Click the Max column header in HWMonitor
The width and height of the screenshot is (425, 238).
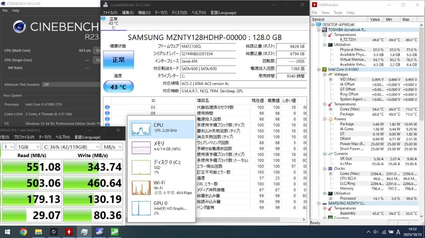coord(409,20)
